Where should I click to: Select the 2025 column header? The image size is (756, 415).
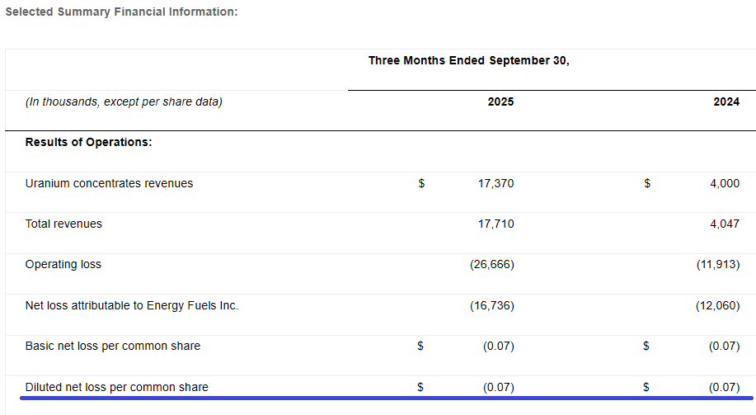[500, 101]
